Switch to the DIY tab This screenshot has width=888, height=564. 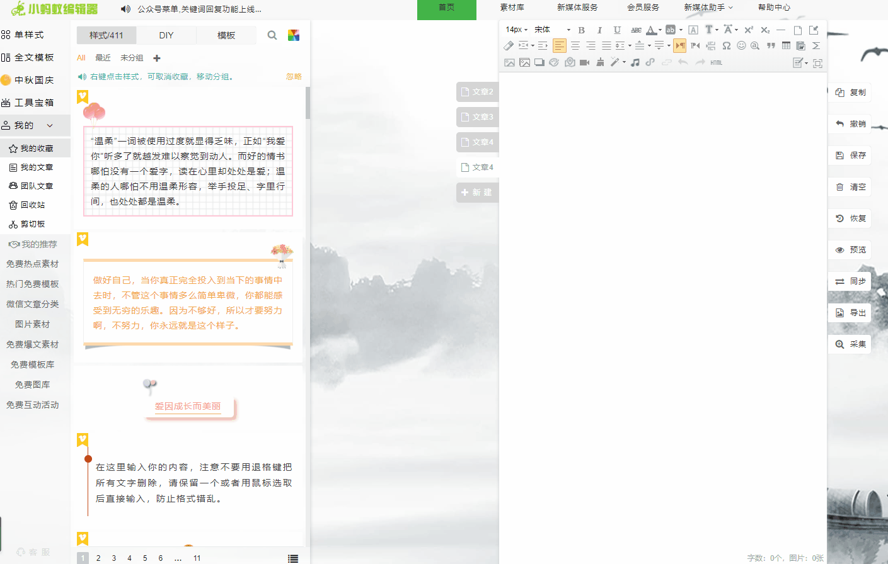point(166,35)
